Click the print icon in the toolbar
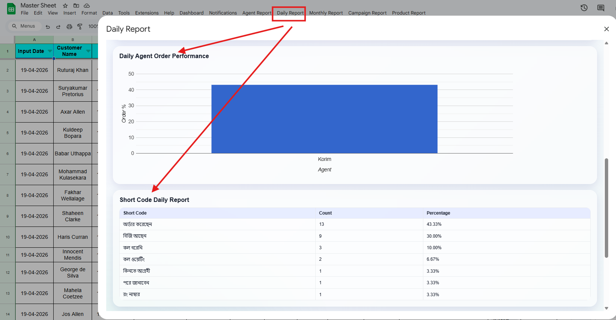 point(69,26)
